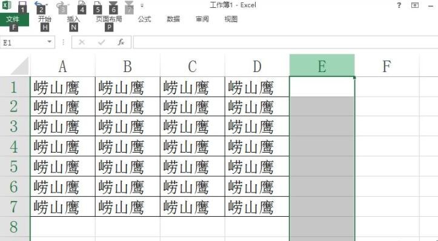The height and width of the screenshot is (241, 438).
Task: Switch to the 插入 (Insert) tab
Action: (73, 19)
